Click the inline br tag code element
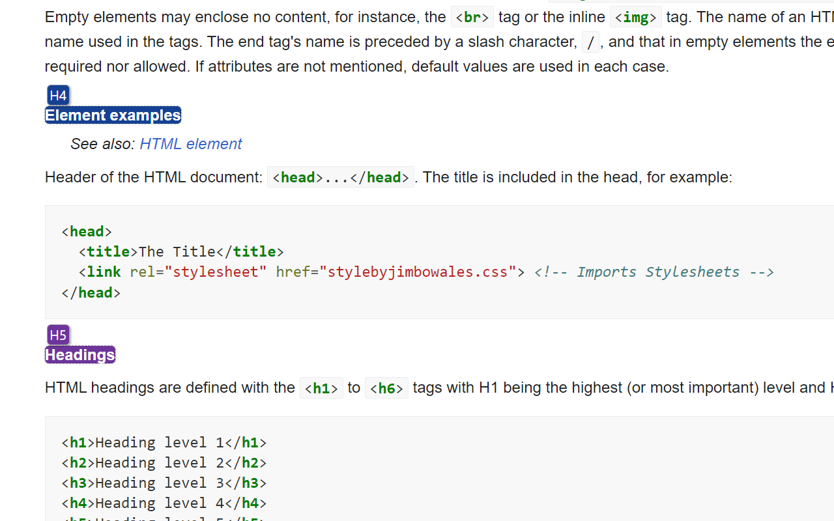 472,17
